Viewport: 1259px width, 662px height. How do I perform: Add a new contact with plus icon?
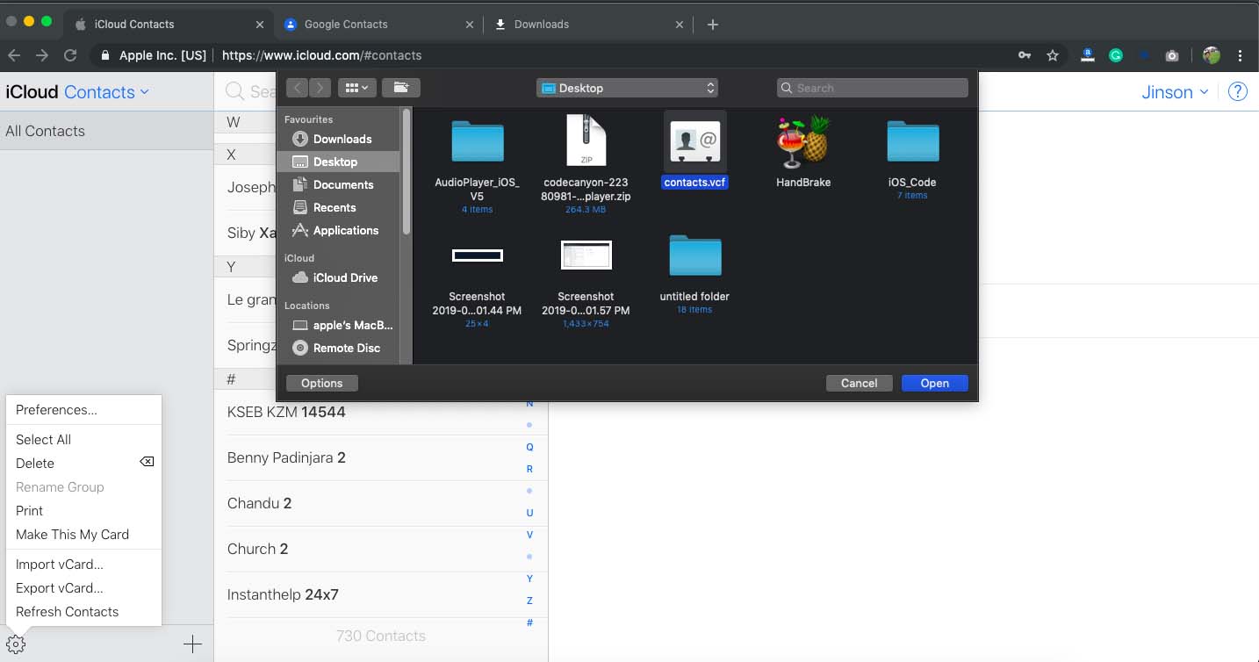(192, 644)
